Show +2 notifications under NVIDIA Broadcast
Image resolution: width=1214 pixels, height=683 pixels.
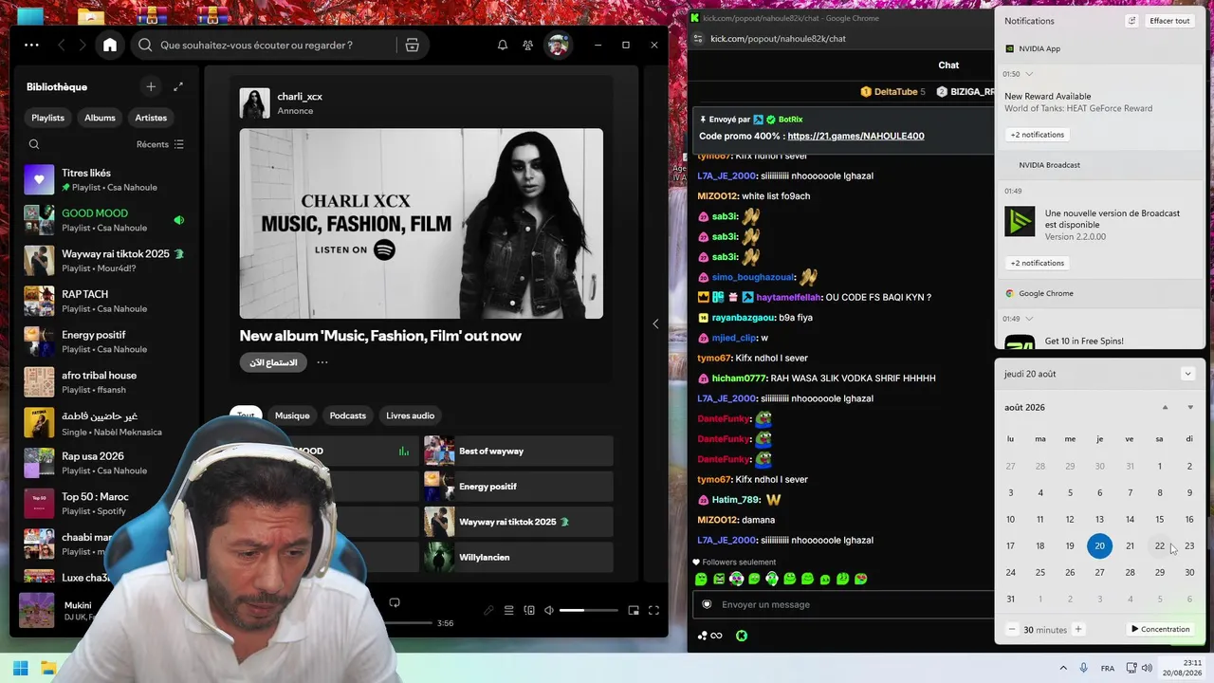pyautogui.click(x=1037, y=263)
